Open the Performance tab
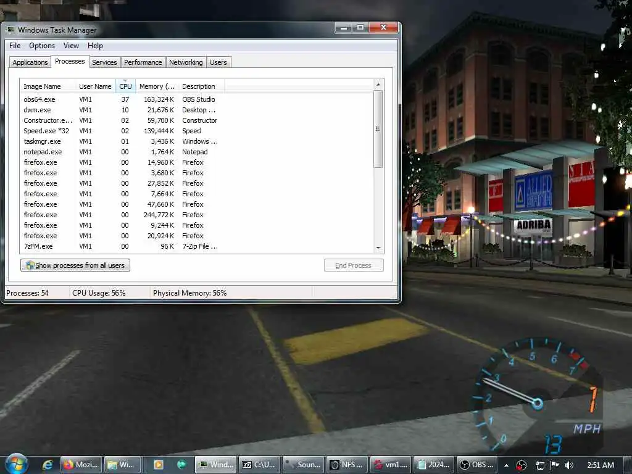This screenshot has height=474, width=632. (x=143, y=62)
